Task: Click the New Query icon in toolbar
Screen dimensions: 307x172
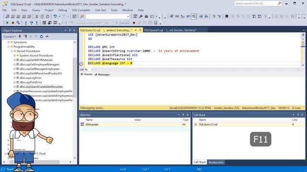Action: 8,17
